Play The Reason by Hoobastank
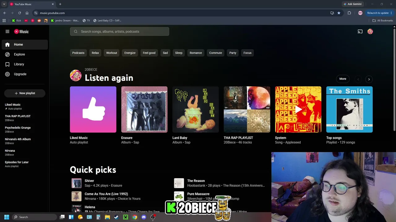The height and width of the screenshot is (222, 396). [x=179, y=183]
